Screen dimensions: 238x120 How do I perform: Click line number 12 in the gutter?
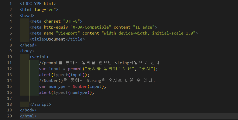[9, 69]
